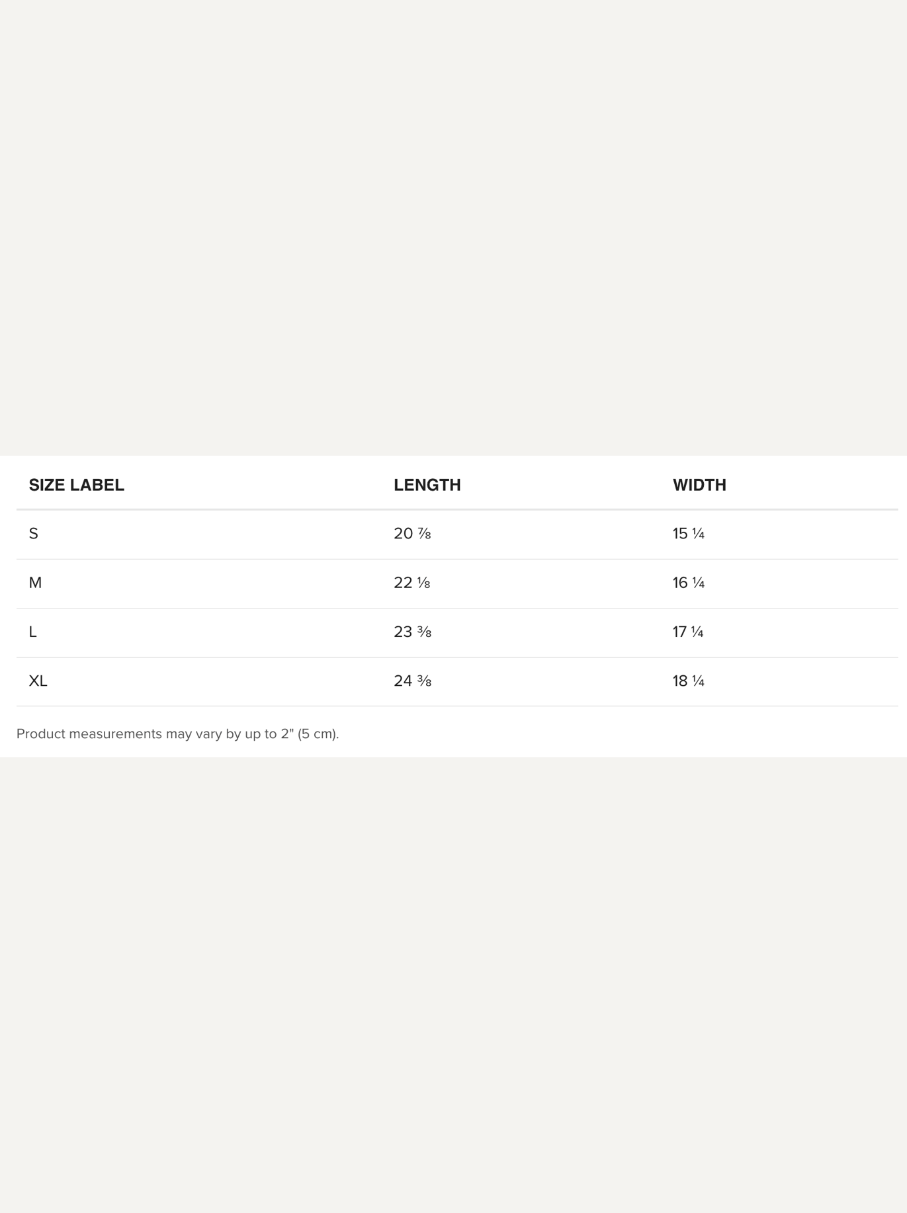Click the WIDTH column header
This screenshot has width=907, height=1213.
(x=699, y=485)
